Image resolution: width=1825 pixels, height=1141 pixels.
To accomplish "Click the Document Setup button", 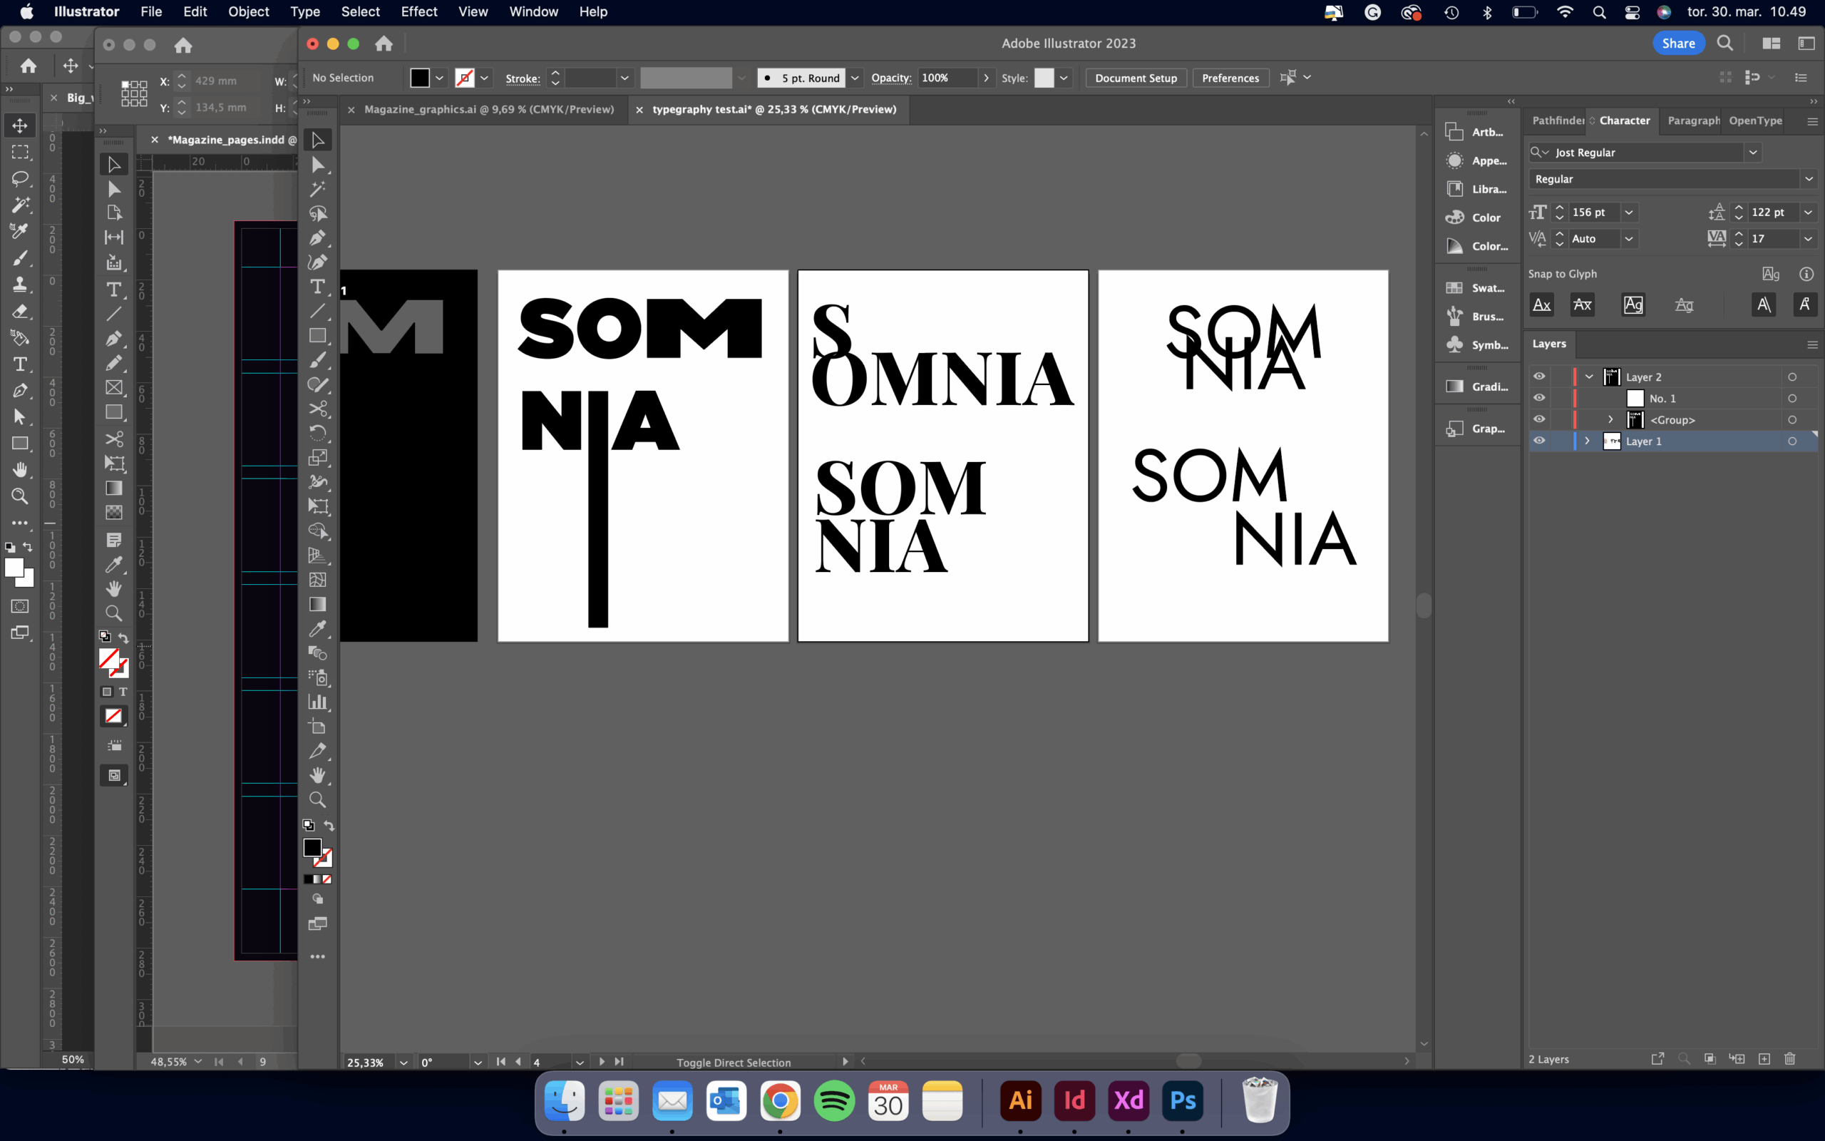I will click(x=1135, y=78).
